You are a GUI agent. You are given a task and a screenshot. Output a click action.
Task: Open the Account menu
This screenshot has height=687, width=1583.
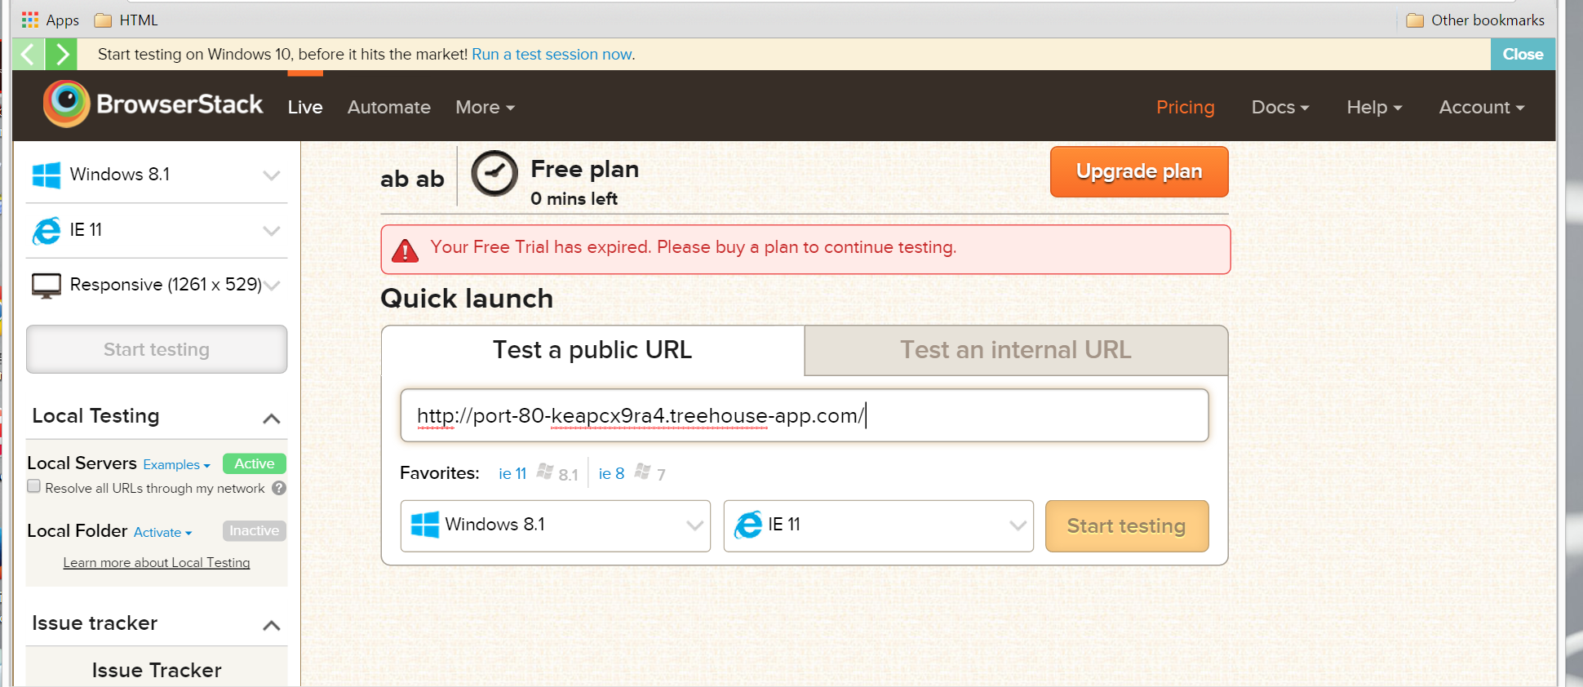[x=1482, y=107]
